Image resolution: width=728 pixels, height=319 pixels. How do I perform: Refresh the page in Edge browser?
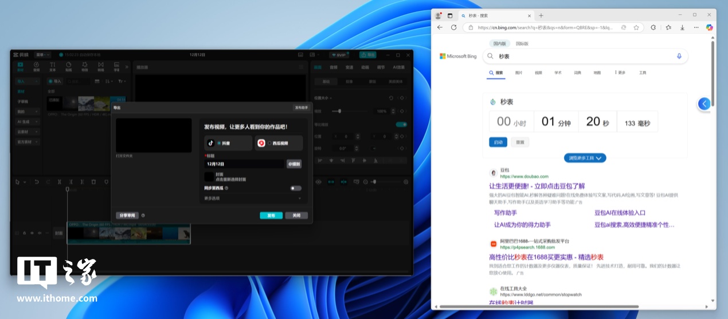[453, 27]
